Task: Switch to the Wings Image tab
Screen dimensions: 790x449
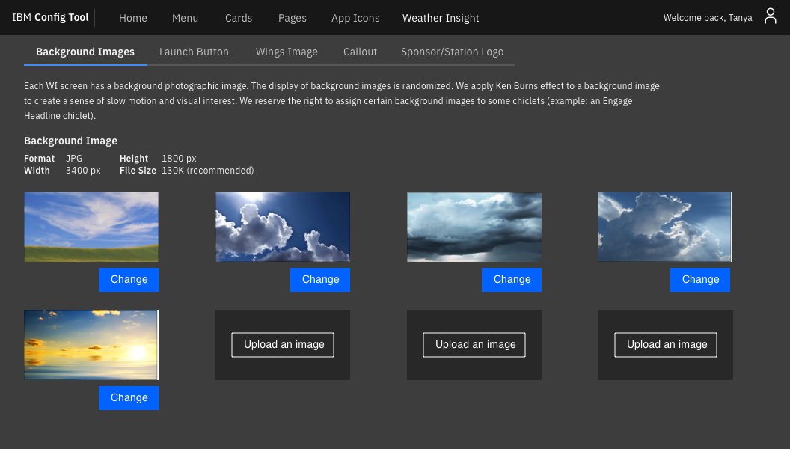Action: [287, 52]
